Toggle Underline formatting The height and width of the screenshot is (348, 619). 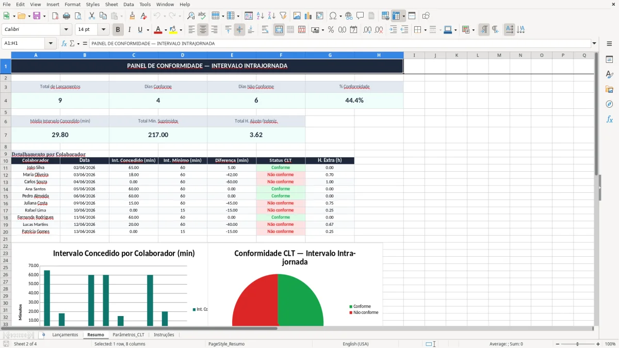140,30
